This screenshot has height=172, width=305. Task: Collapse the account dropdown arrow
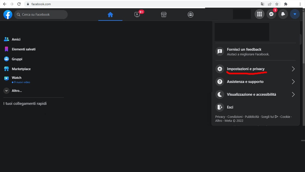pos(295,15)
